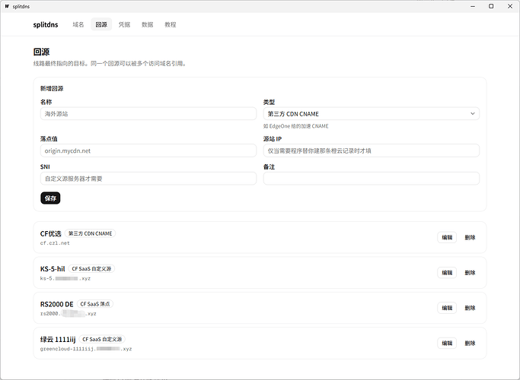Click the greencloud-1111iij domain text
This screenshot has height=380, width=520.
pos(86,349)
